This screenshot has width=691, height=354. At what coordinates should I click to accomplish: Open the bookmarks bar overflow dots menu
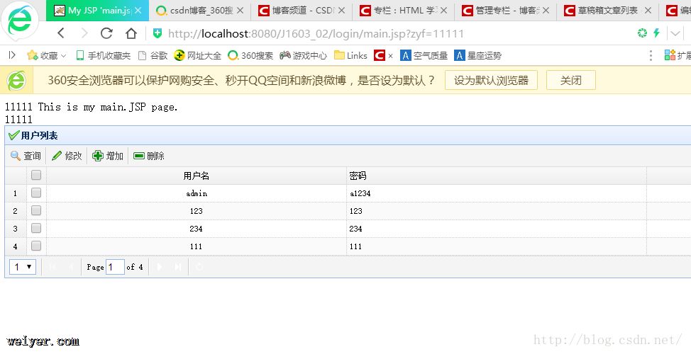[651, 55]
